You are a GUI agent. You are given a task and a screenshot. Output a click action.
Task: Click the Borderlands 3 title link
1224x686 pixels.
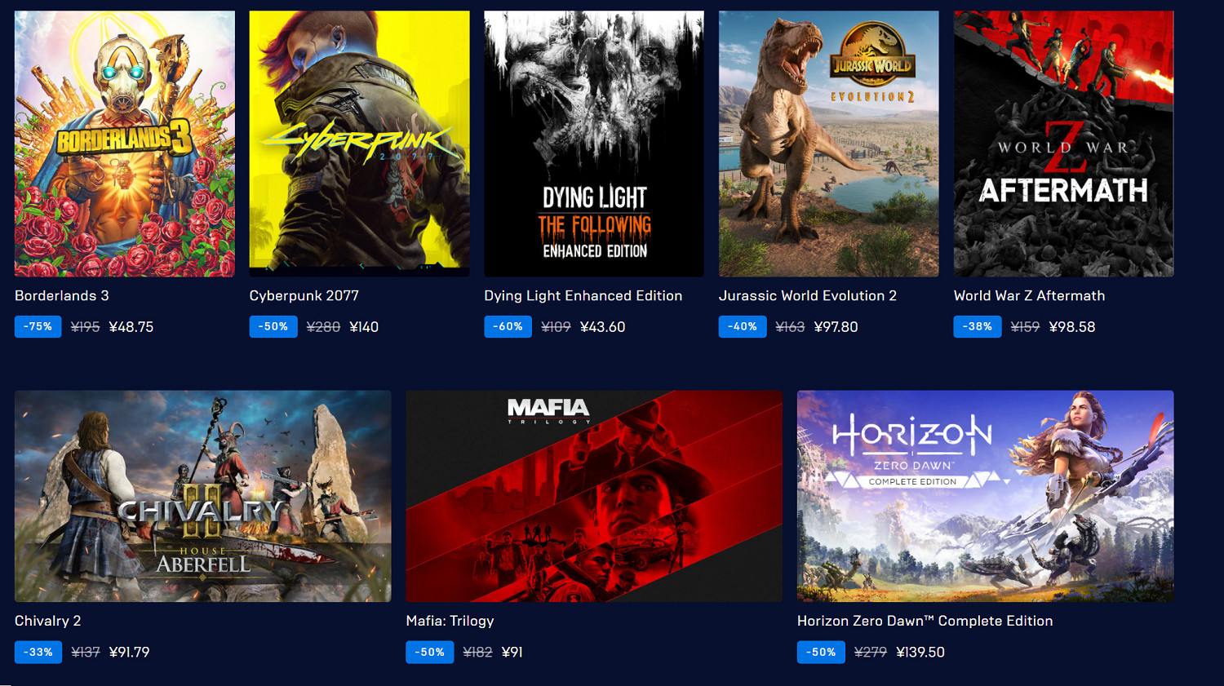62,295
